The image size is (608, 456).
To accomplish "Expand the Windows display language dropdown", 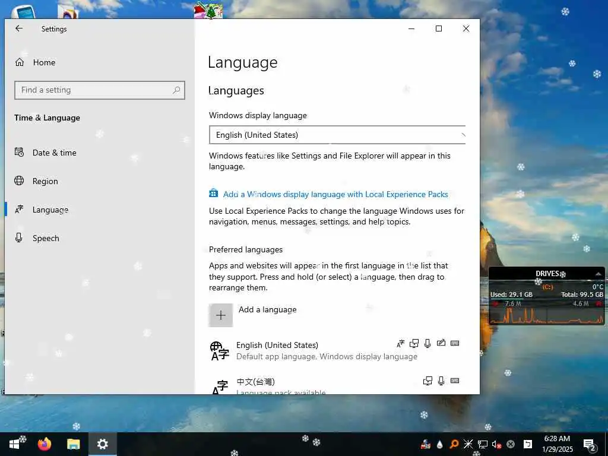I will (x=337, y=135).
